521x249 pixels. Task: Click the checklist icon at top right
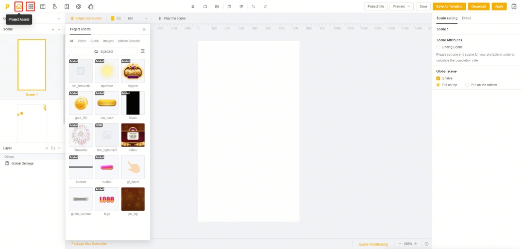(514, 6)
